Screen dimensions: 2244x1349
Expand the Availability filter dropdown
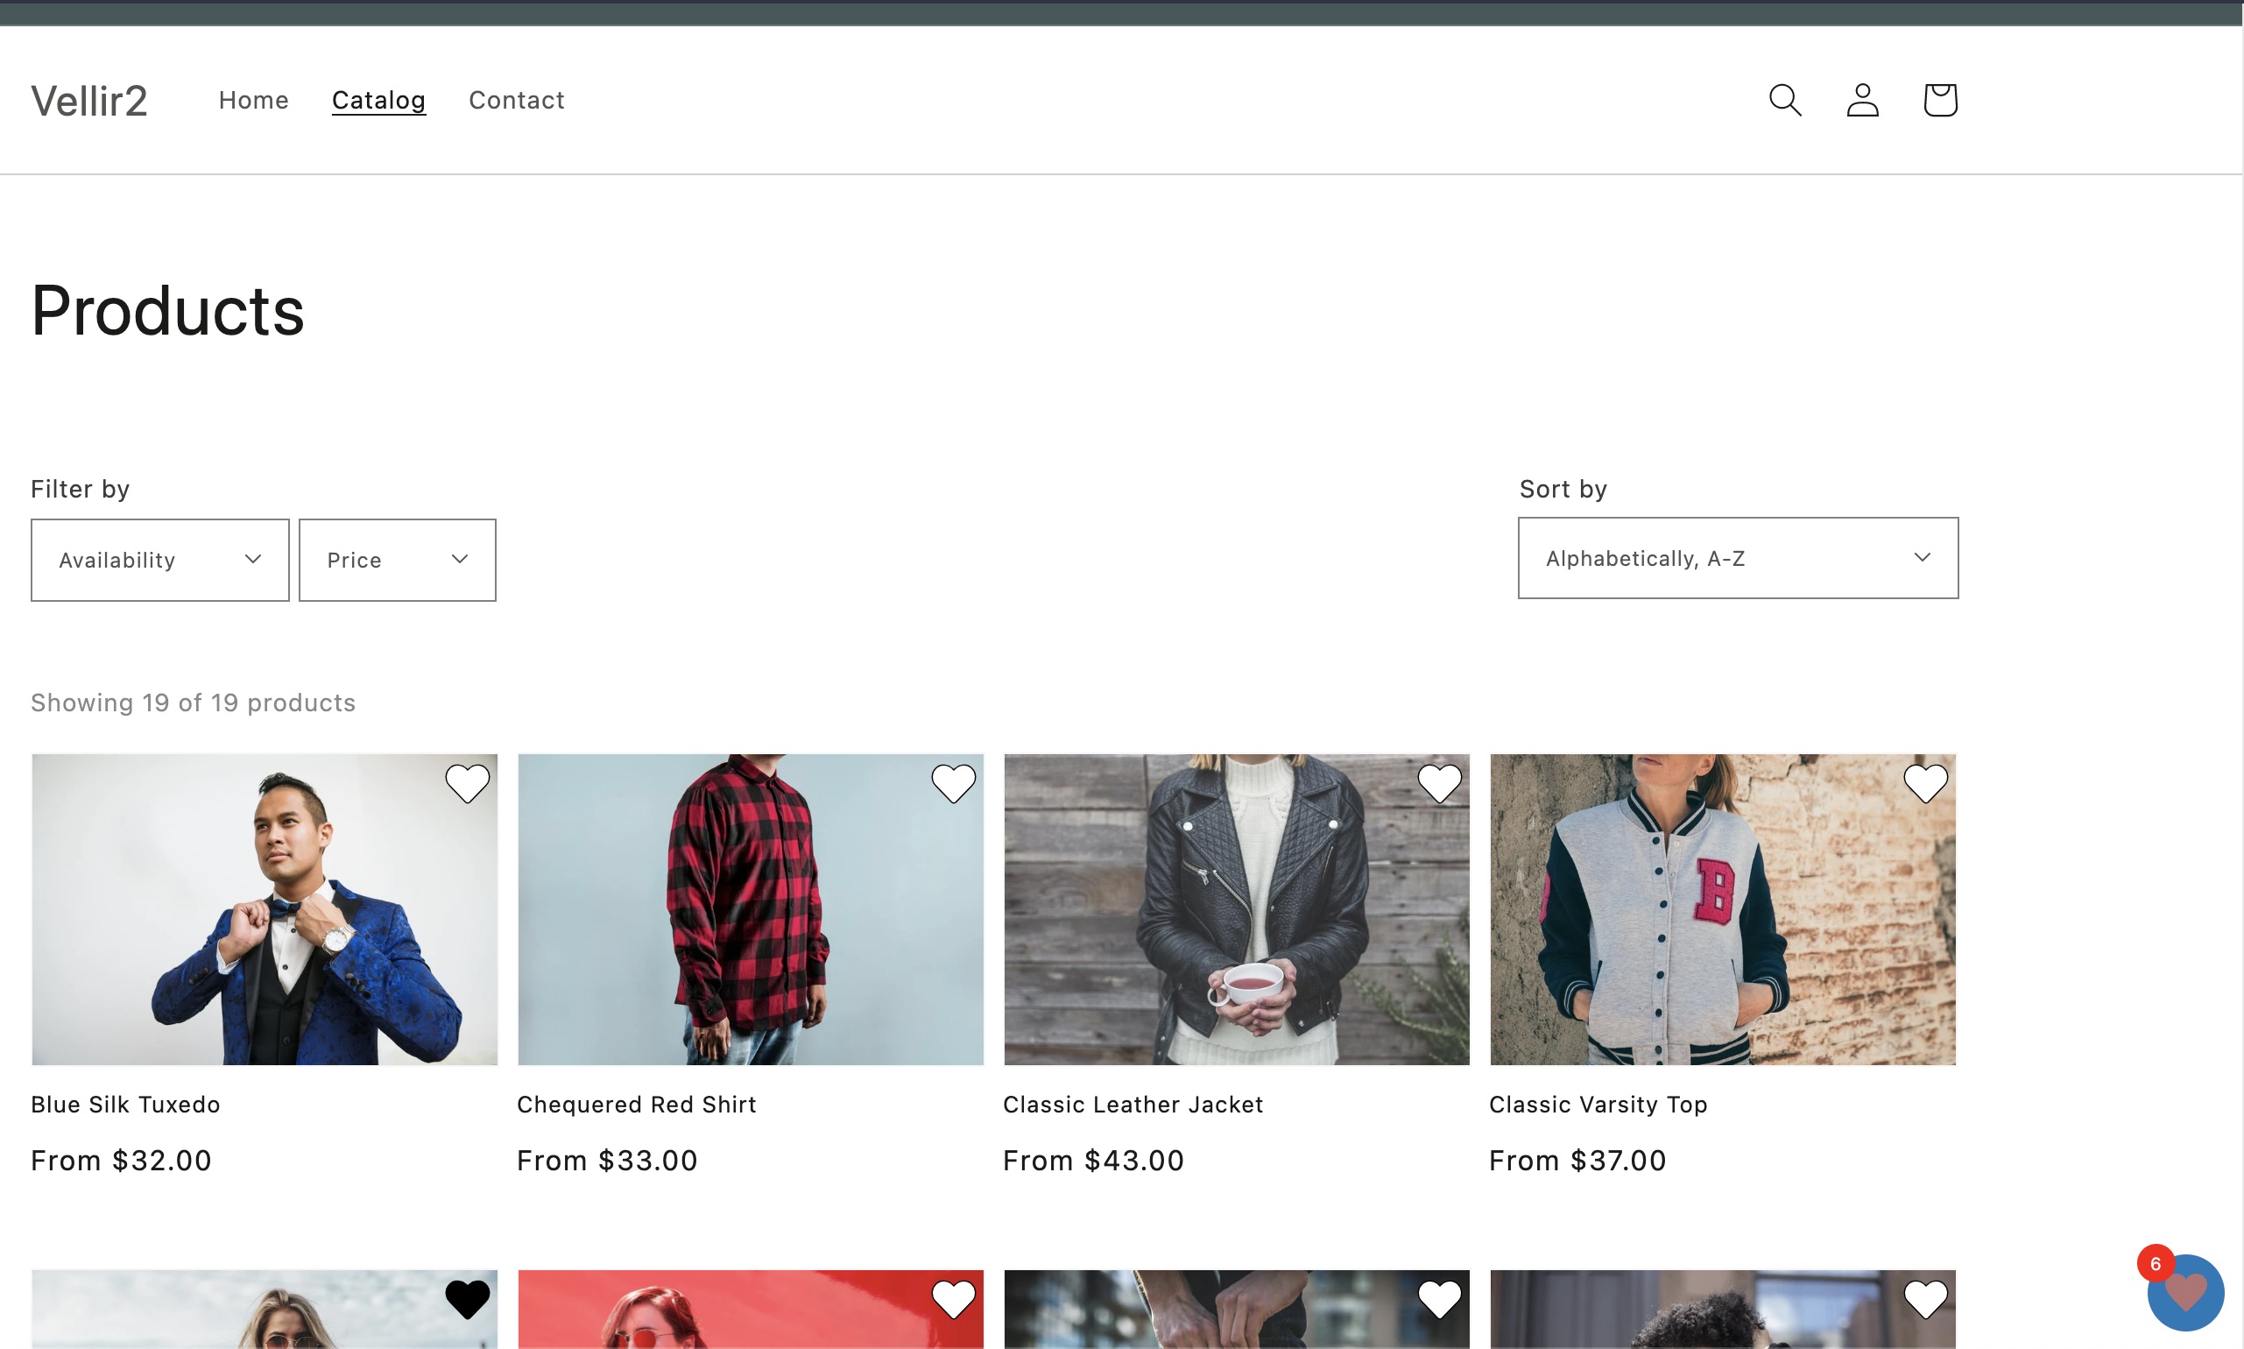160,560
